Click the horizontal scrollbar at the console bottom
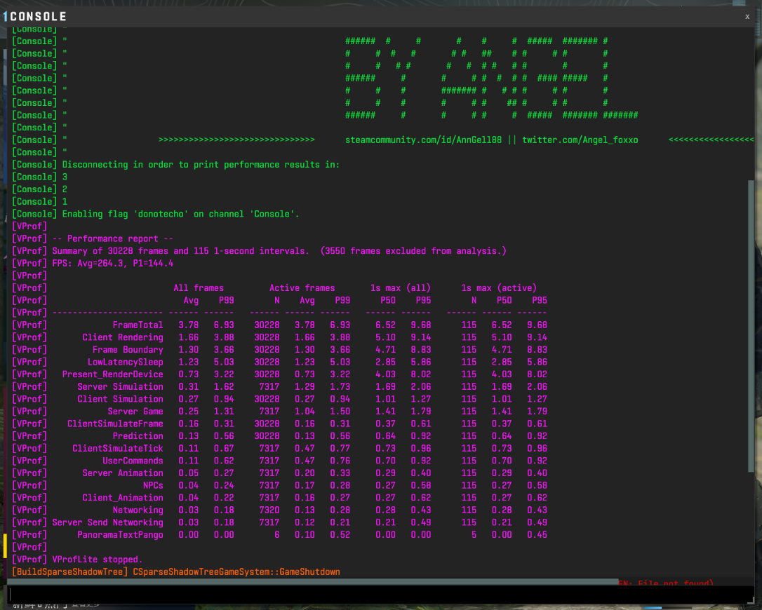Screen dimensions: 762x610 (313, 581)
